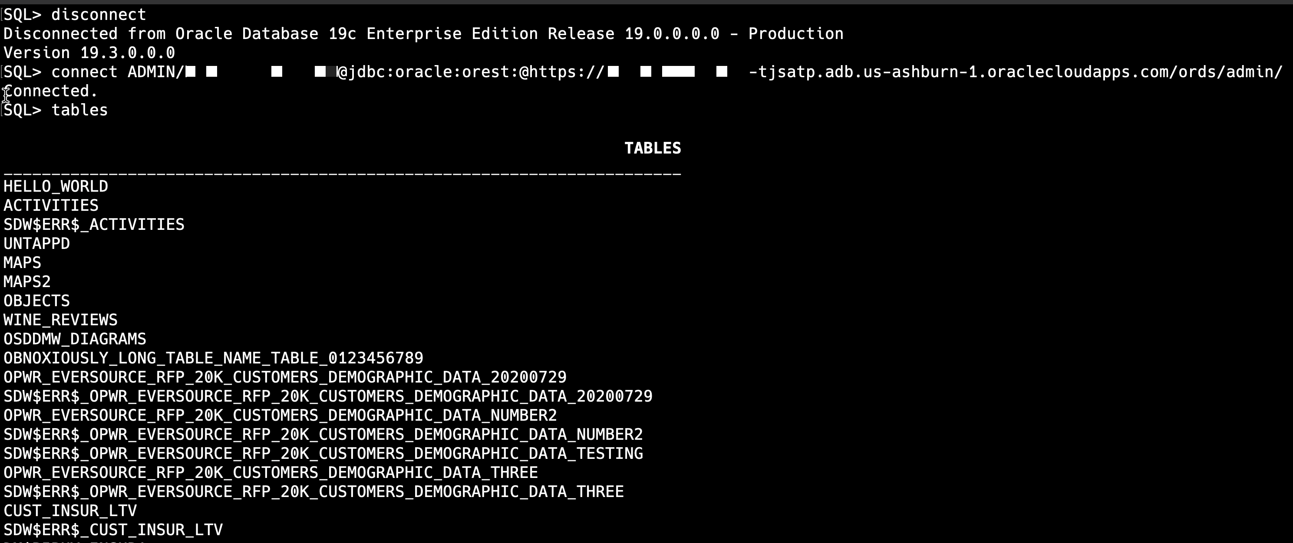Select OPWR_EVERSOURCE row ending DATA_THREE
This screenshot has width=1293, height=543.
point(270,472)
